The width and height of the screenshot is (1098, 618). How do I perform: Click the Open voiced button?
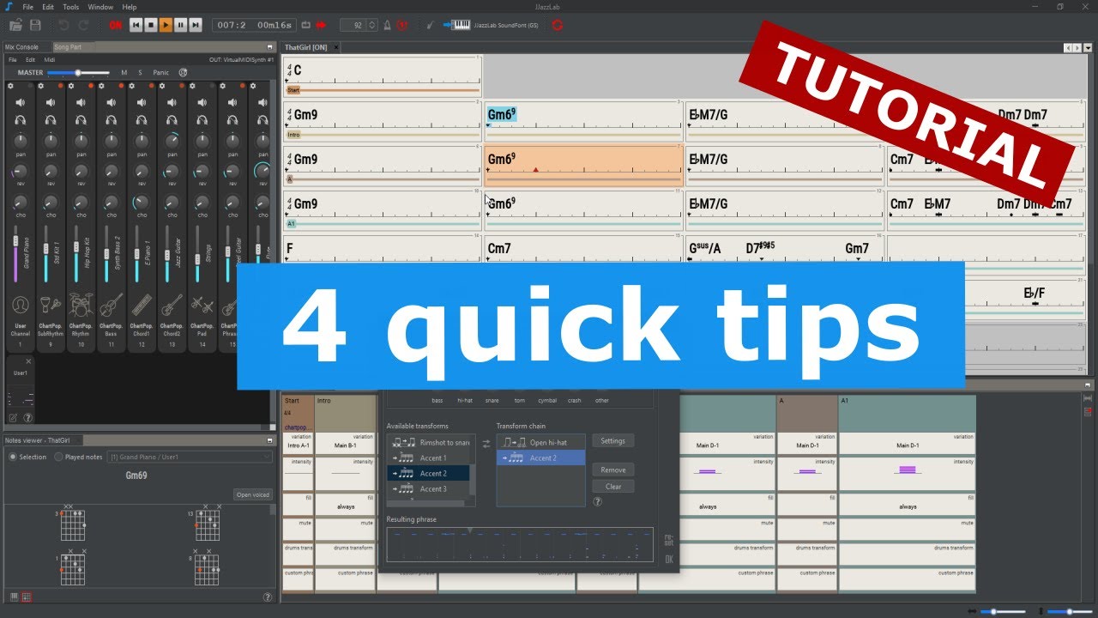tap(252, 494)
